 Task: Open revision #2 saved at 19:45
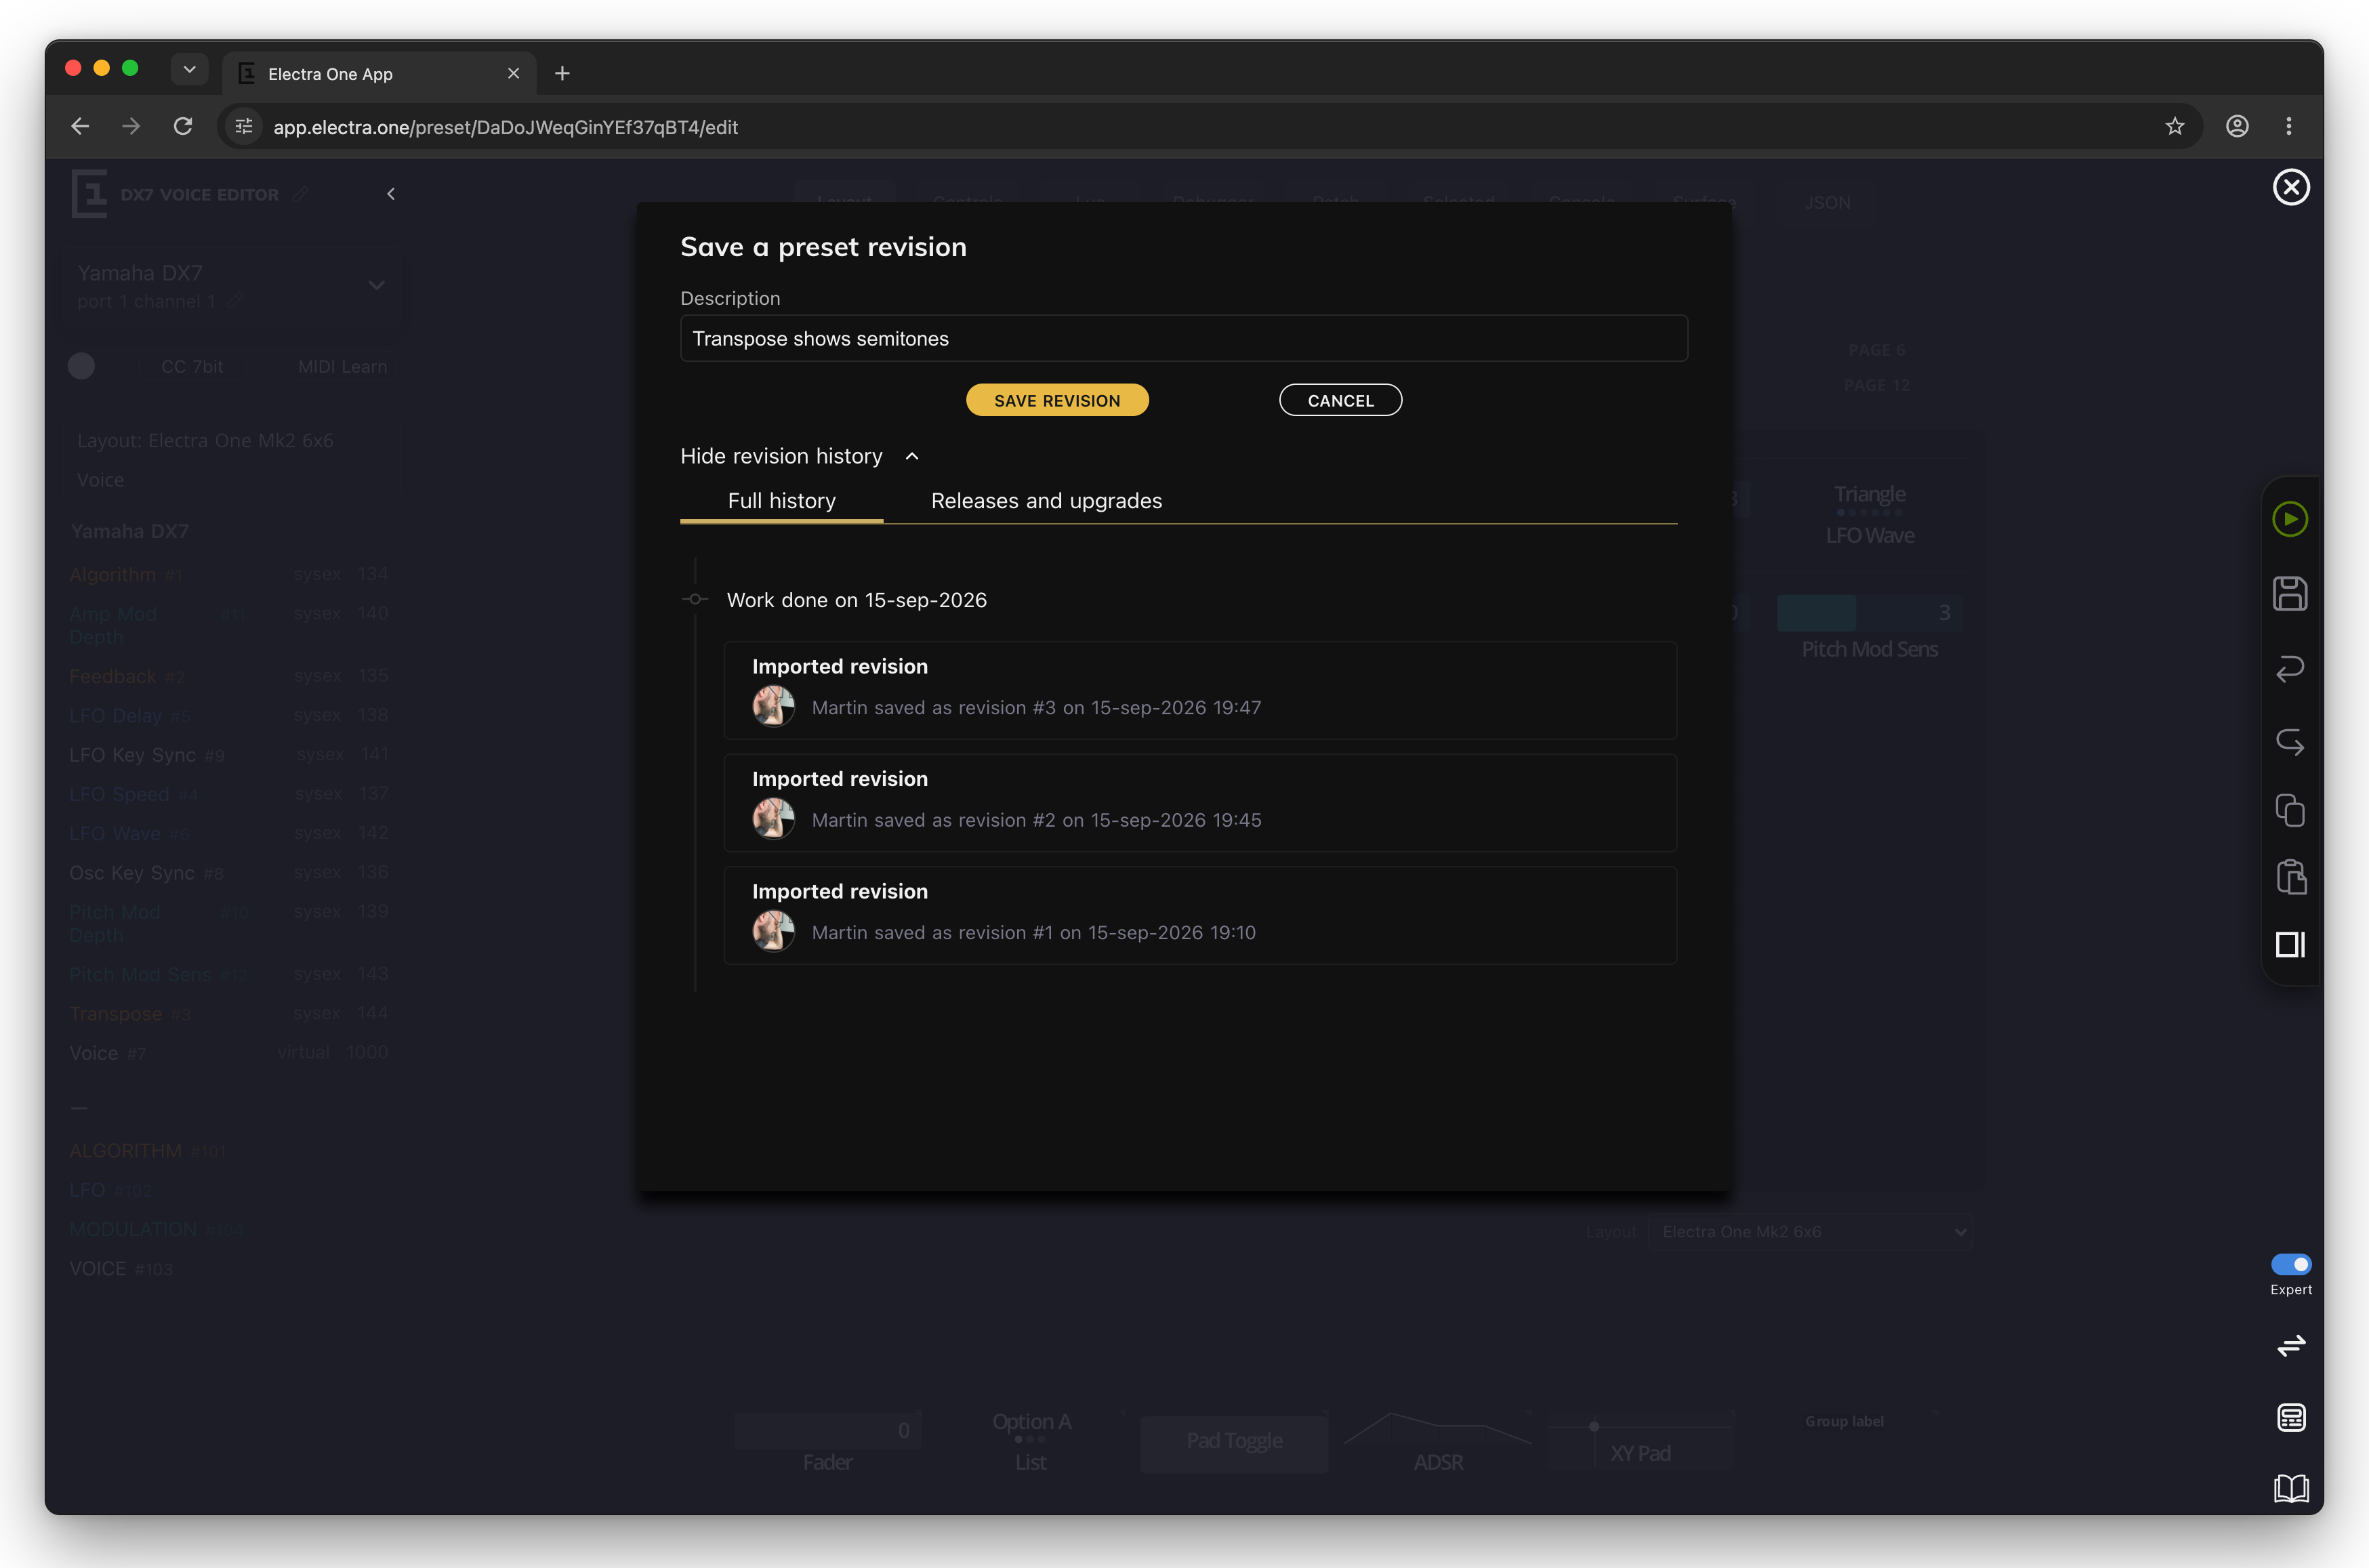pyautogui.click(x=1200, y=803)
